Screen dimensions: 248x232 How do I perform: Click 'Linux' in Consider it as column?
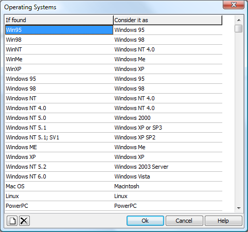[x=168, y=196]
